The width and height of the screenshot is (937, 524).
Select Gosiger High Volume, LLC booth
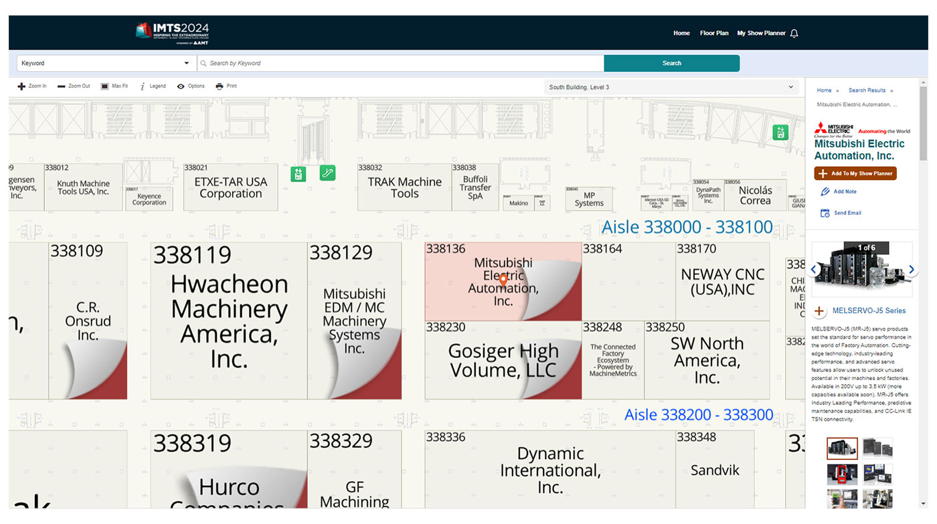point(503,361)
